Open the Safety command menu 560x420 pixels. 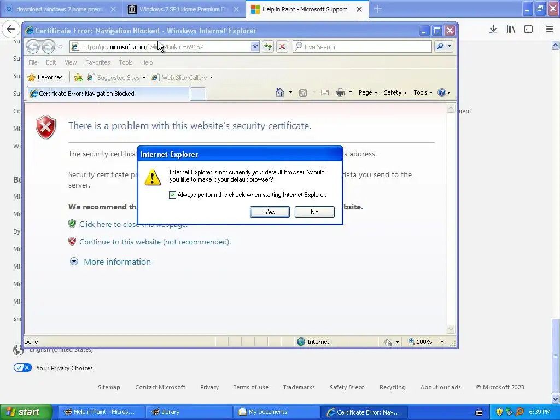click(395, 92)
